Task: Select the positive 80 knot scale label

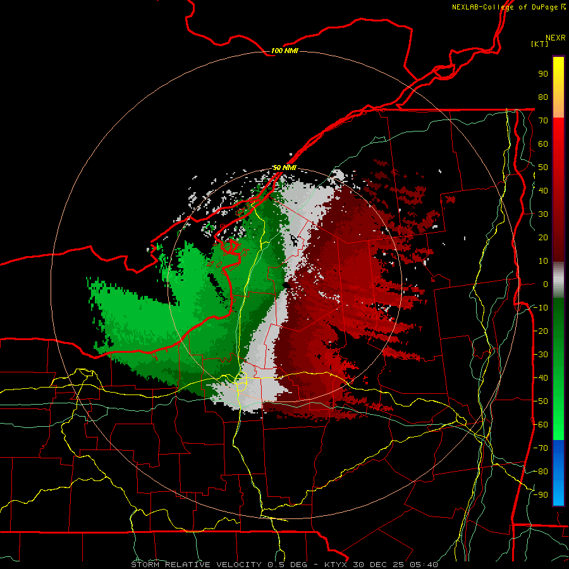Action: coord(543,97)
